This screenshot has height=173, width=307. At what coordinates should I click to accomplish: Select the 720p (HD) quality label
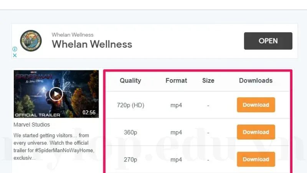130,105
